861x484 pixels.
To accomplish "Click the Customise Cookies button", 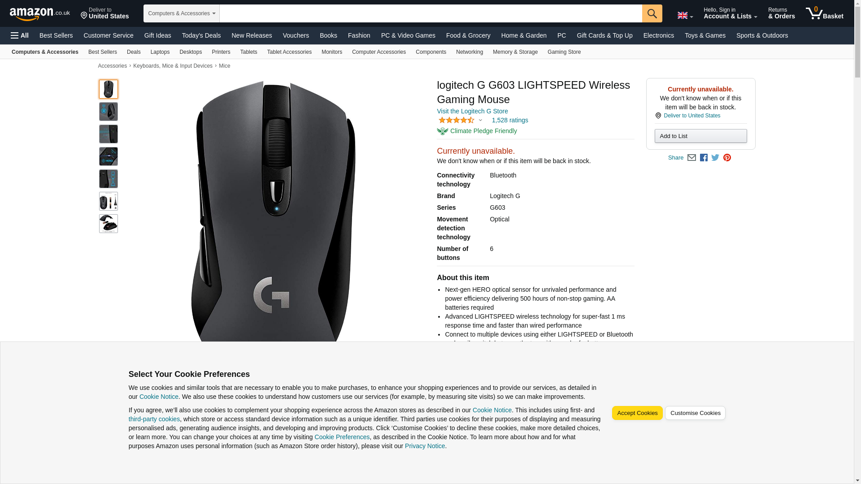I will pos(695,413).
